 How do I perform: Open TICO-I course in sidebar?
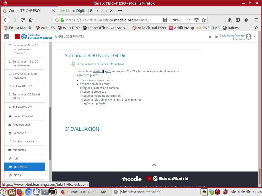tap(25, 175)
